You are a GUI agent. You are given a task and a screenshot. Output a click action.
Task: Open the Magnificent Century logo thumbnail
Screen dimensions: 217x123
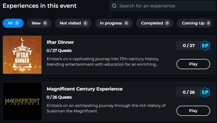click(x=22, y=101)
